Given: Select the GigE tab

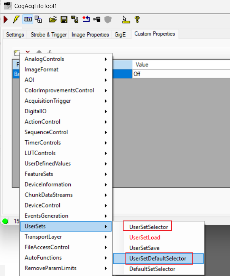Looking at the screenshot, I should (x=120, y=35).
